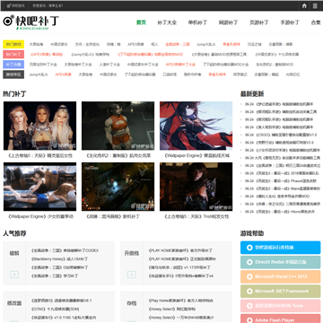This screenshot has height=323, width=323.
Task: Open the 生化危机2 重制版 muscle mod thumbnail
Action: (x=118, y=126)
